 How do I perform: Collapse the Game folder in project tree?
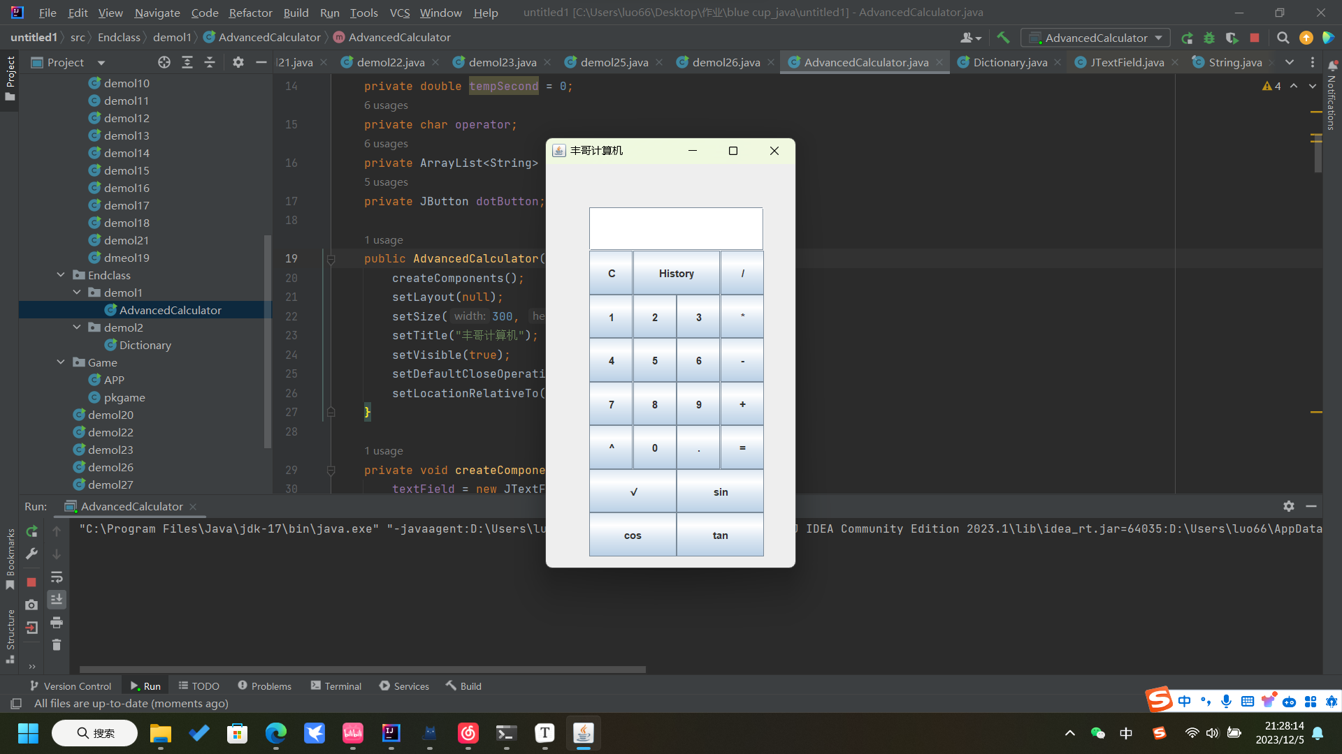[x=62, y=362]
